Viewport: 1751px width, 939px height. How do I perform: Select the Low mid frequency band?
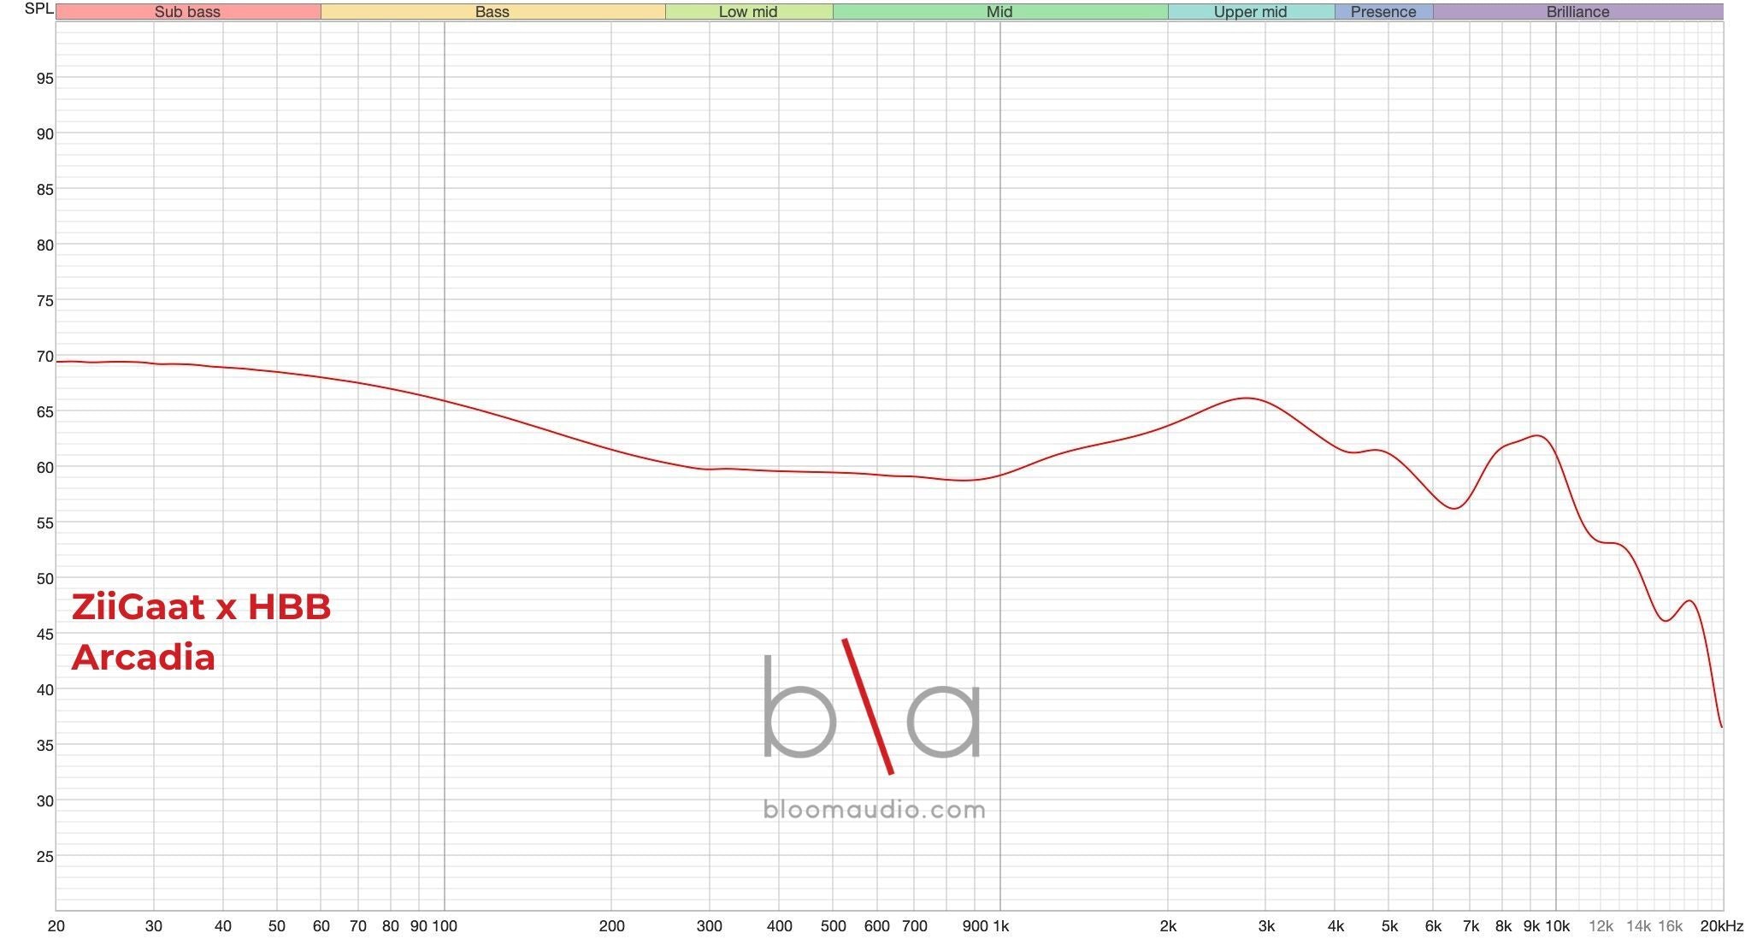[x=749, y=12]
